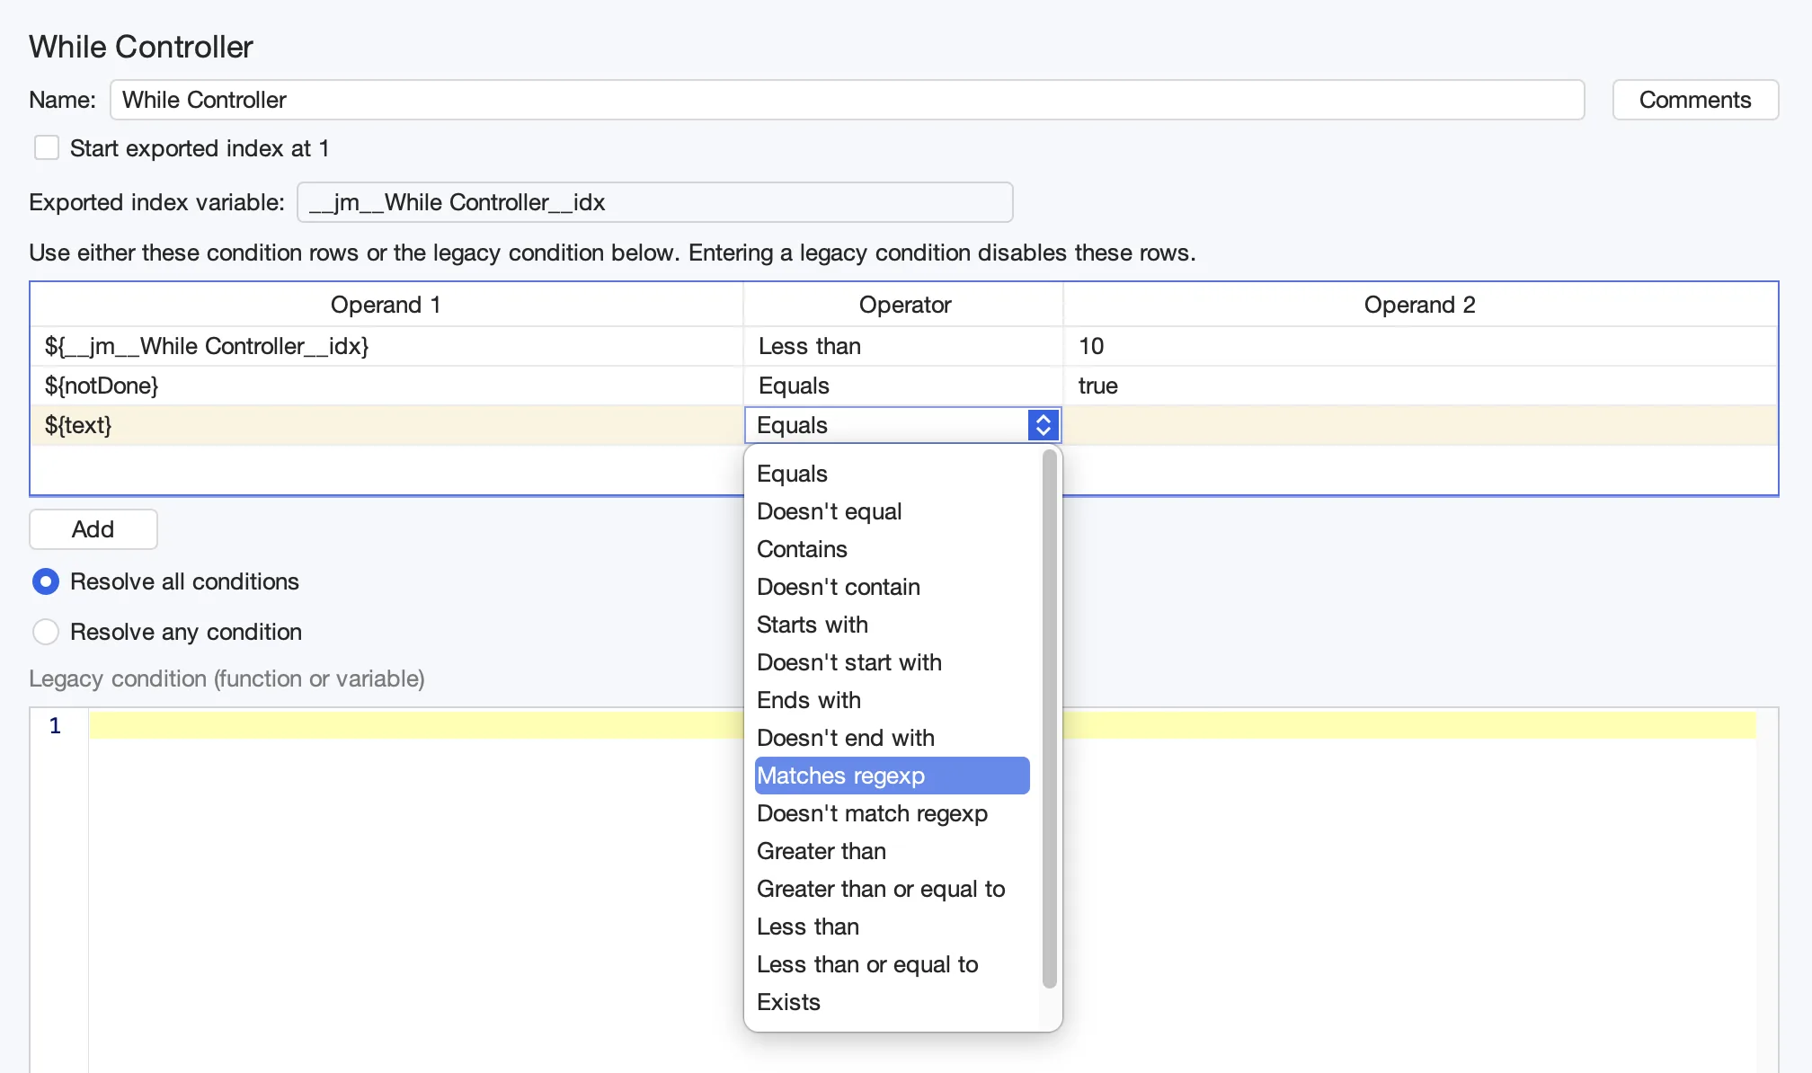The image size is (1812, 1073).
Task: Choose Doesn't contain from the operator list
Action: click(892, 587)
